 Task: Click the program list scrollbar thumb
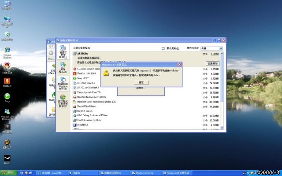pyautogui.click(x=222, y=79)
